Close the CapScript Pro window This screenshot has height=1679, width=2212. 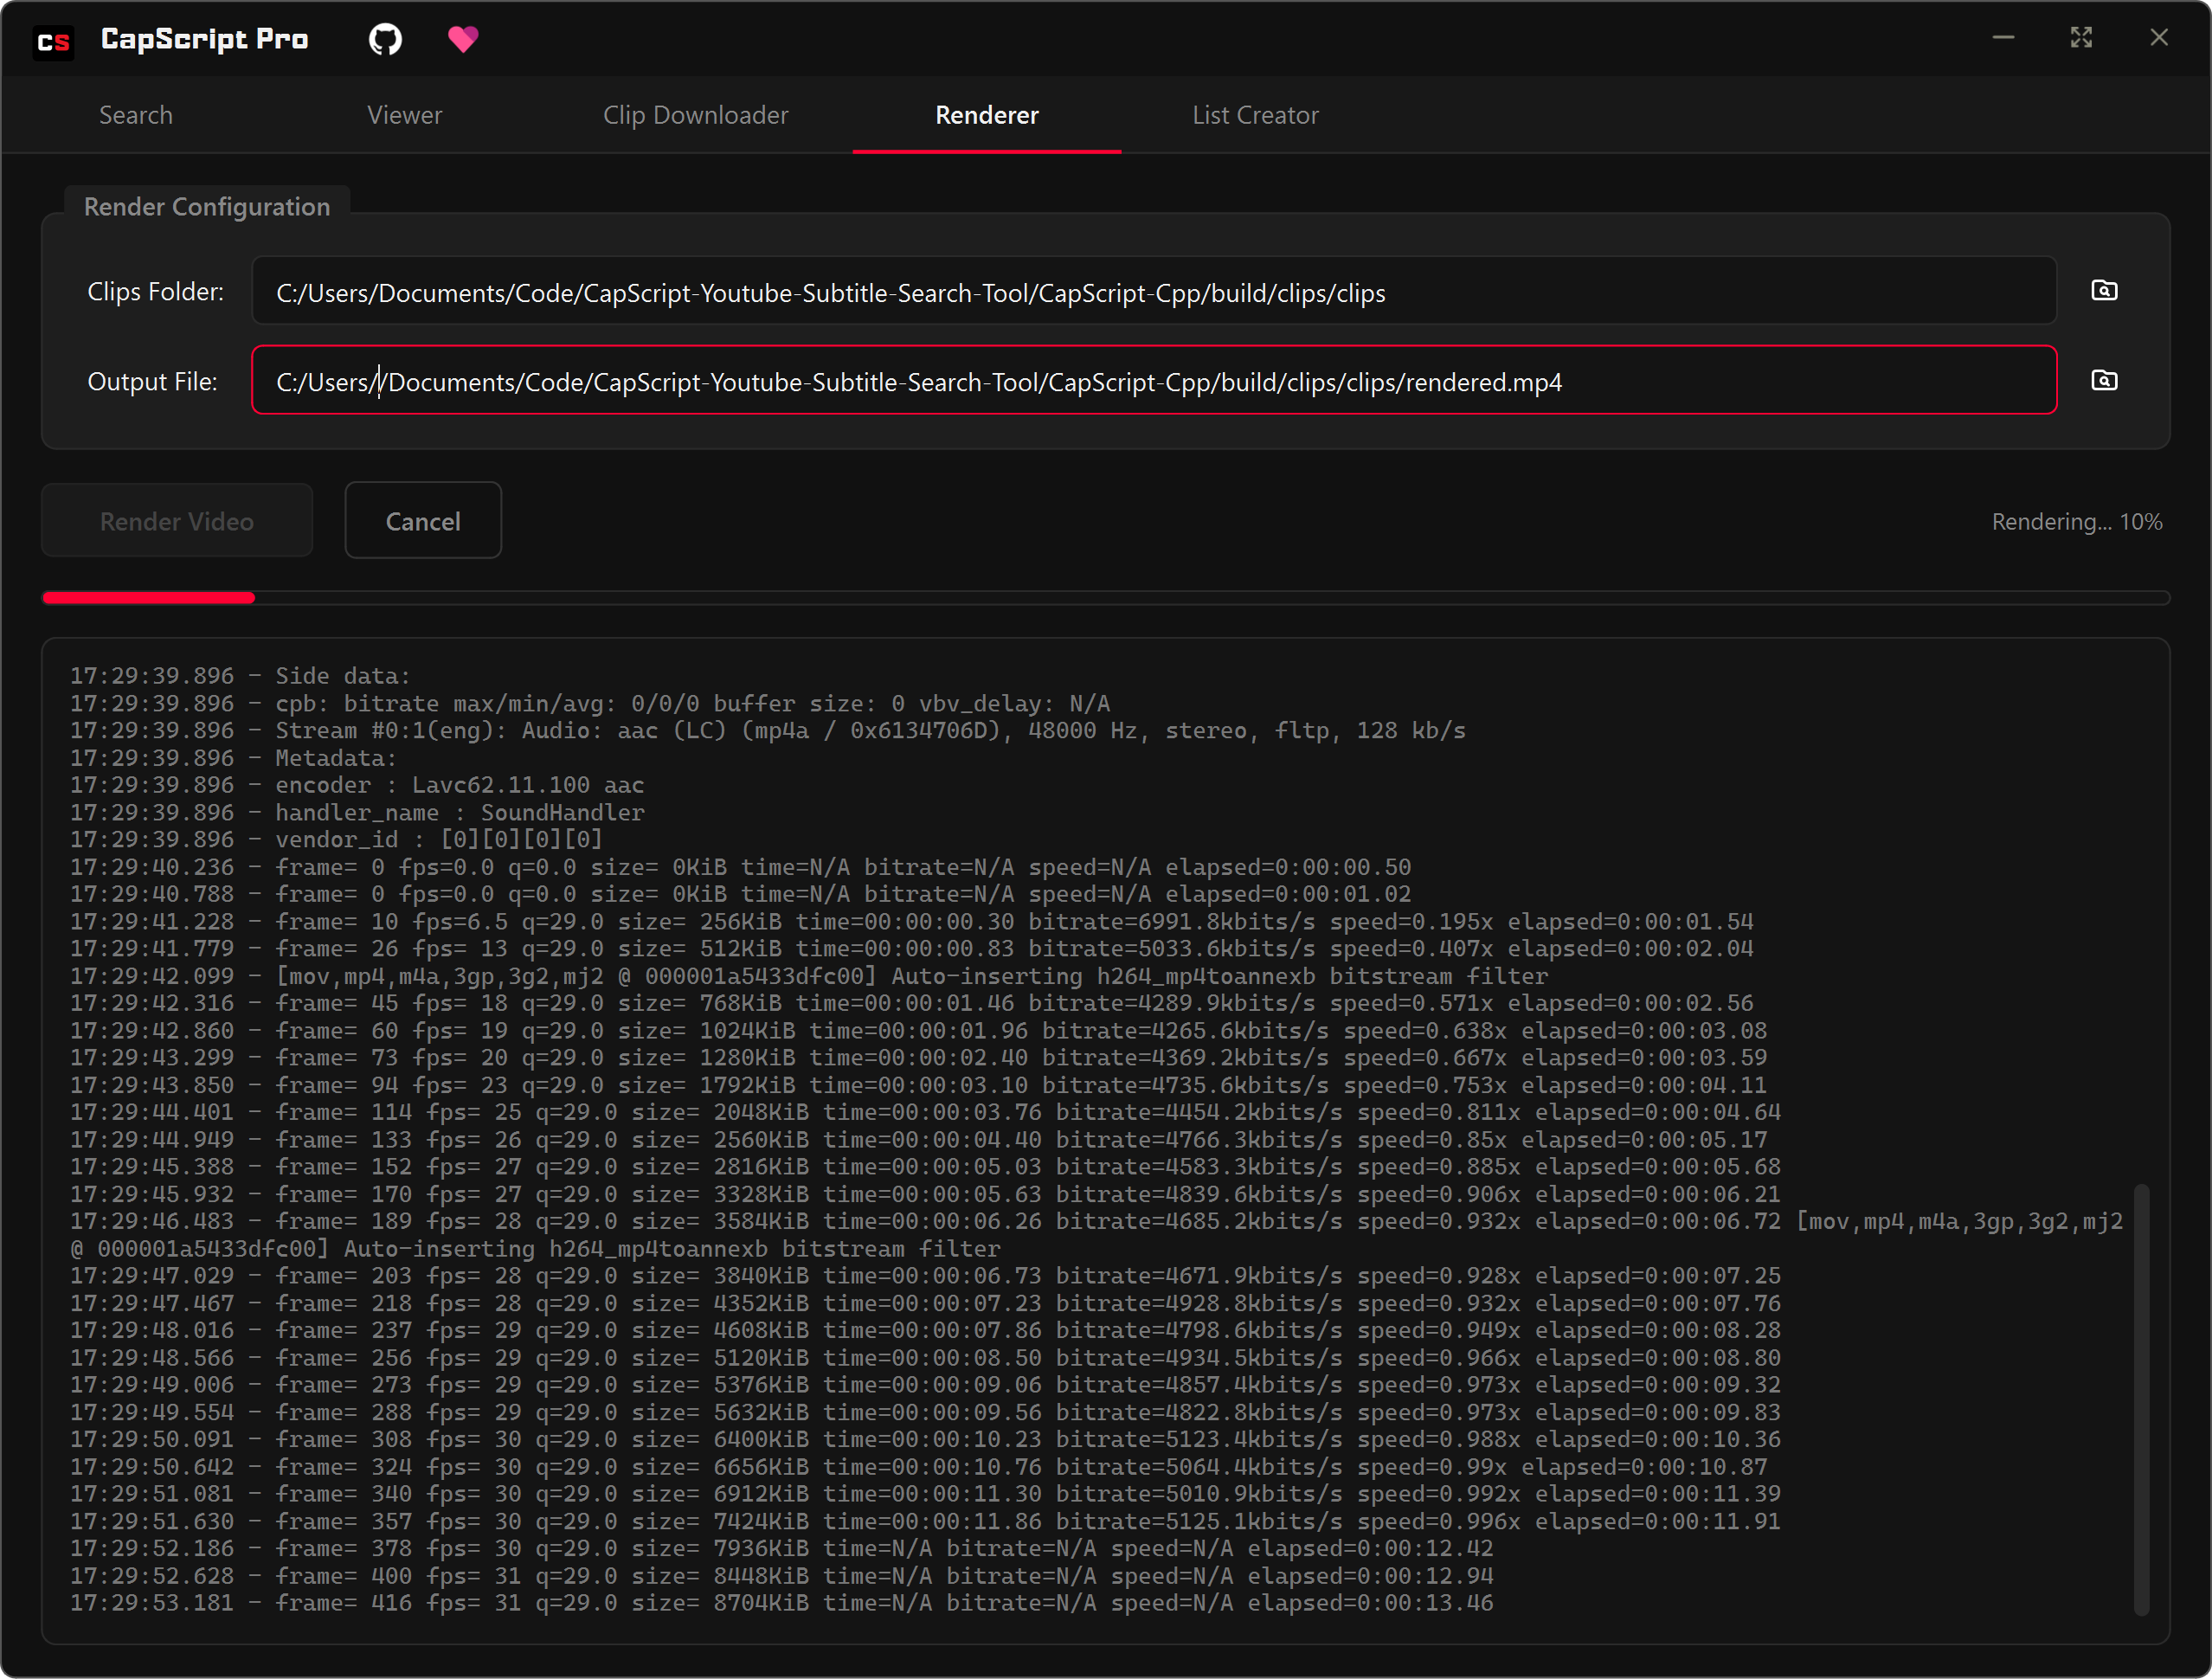pyautogui.click(x=2159, y=38)
